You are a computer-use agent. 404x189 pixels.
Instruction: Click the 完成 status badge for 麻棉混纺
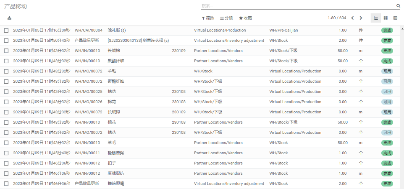[387, 174]
